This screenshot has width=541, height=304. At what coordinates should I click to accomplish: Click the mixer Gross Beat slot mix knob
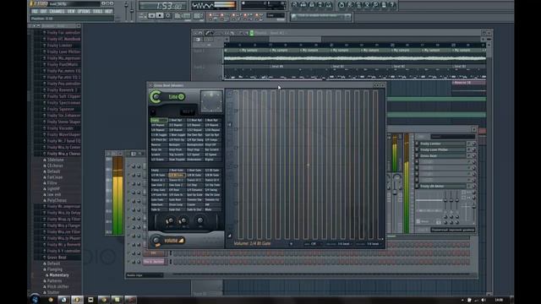473,155
